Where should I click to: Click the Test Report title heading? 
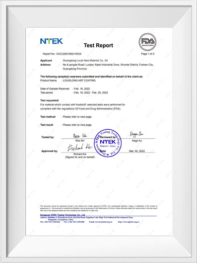(x=98, y=45)
